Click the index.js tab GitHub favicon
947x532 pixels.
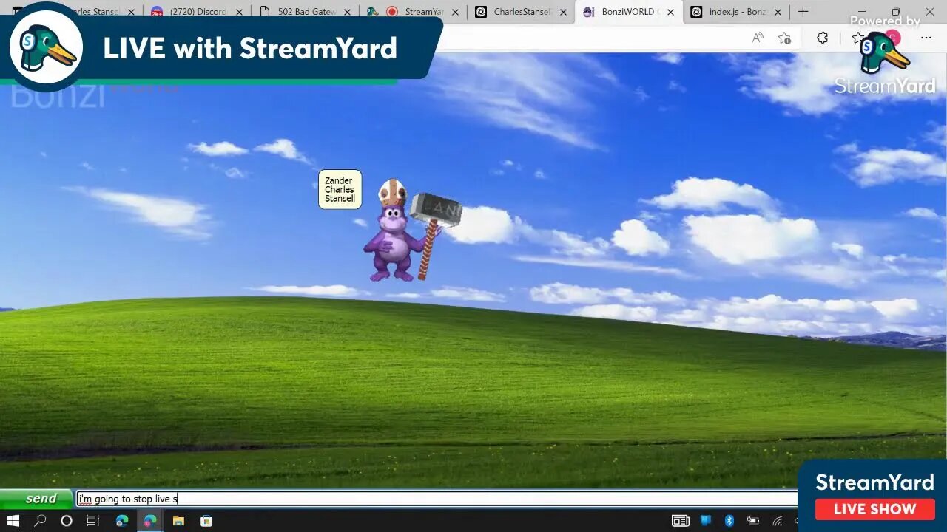(x=696, y=12)
